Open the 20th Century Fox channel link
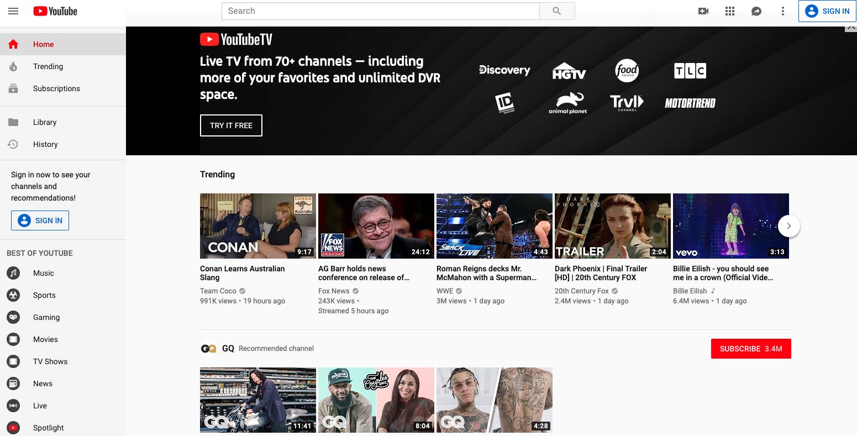 [x=582, y=291]
